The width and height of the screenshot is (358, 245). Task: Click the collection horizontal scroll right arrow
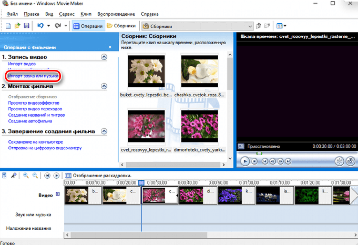click(x=224, y=165)
